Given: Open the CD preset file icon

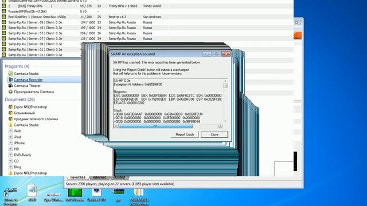Looking at the screenshot, I should coord(10,161).
